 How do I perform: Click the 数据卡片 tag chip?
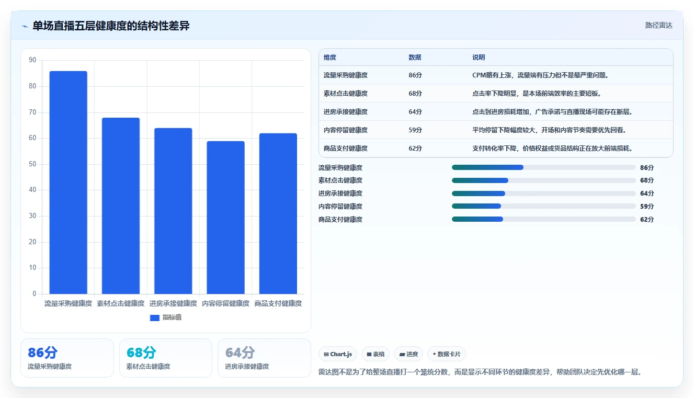point(447,354)
